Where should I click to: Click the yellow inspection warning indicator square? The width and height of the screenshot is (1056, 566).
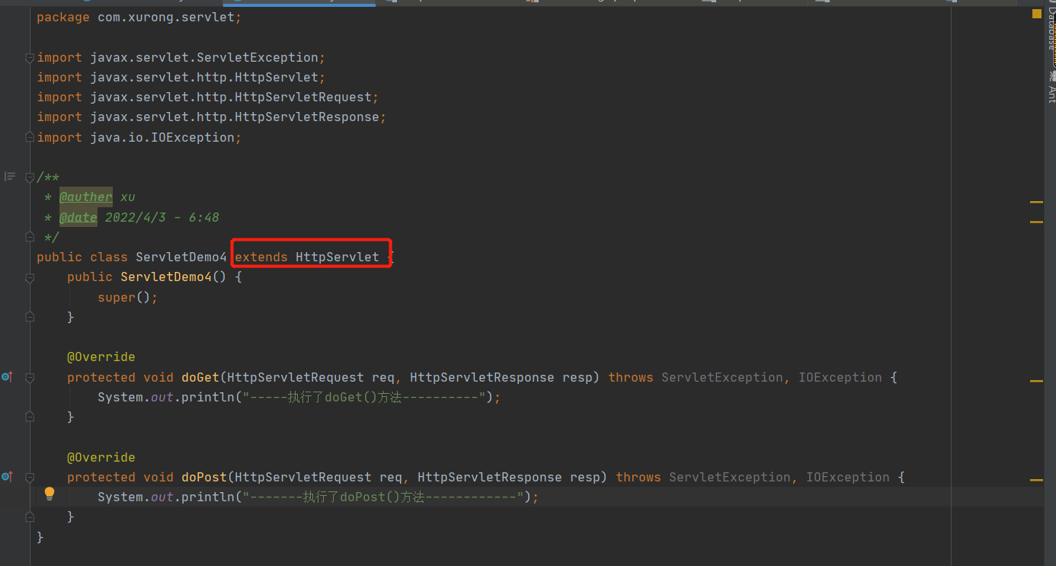pos(1037,14)
